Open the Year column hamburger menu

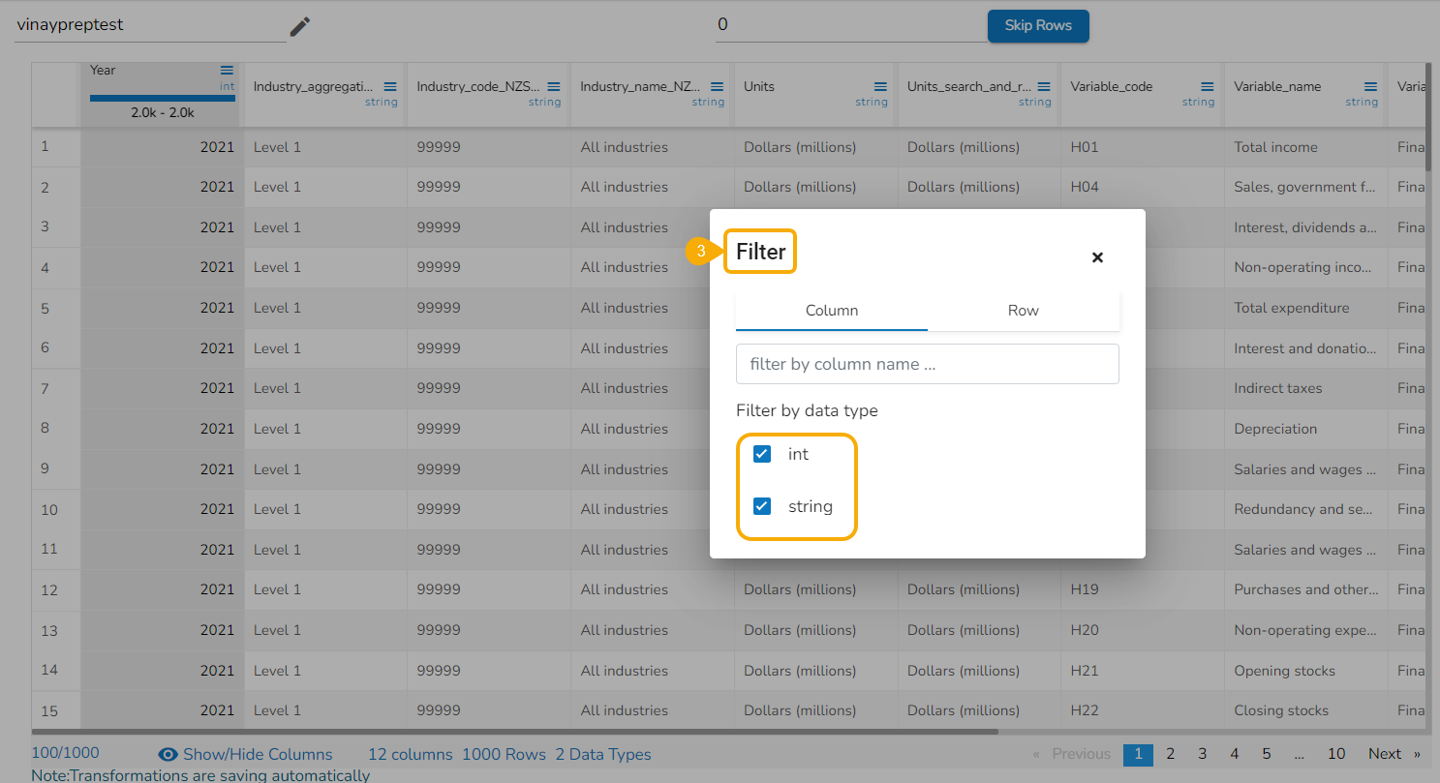(x=227, y=71)
